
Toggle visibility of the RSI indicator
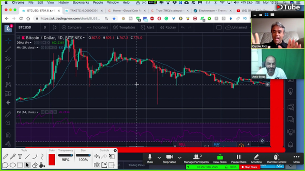coord(42,112)
